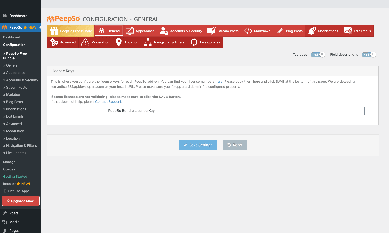
Task: Click the gift icon on PeepSo Free Bundle tab
Action: coord(54,31)
